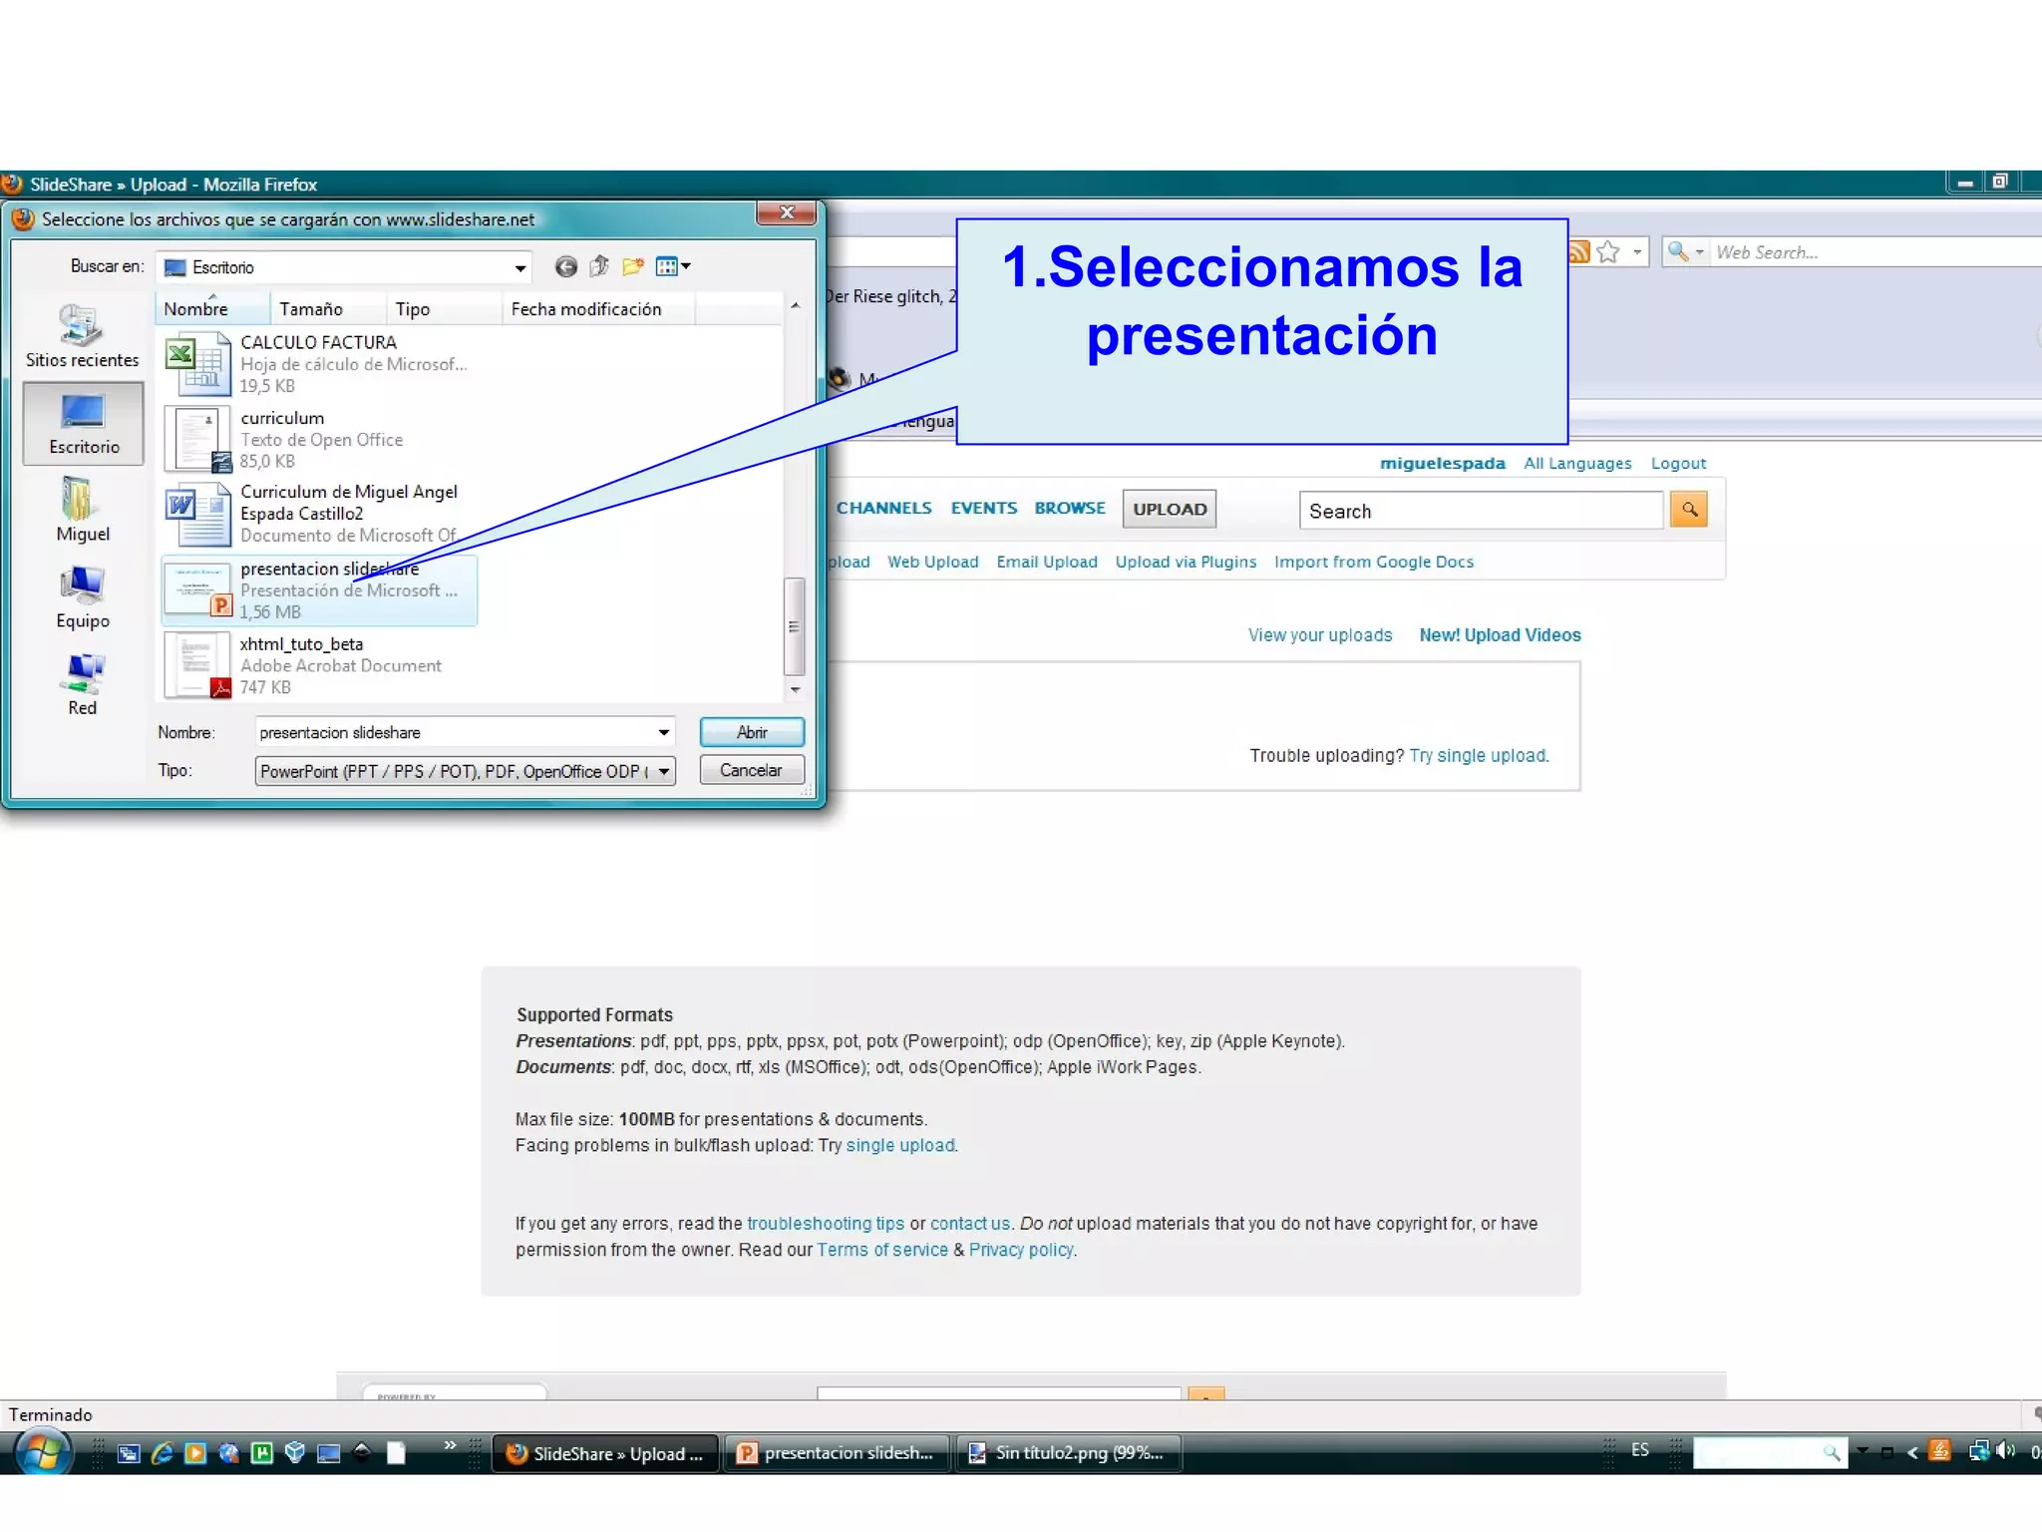Viewport: 2042px width, 1532px height.
Task: Open Red network in places bar
Action: tap(83, 685)
